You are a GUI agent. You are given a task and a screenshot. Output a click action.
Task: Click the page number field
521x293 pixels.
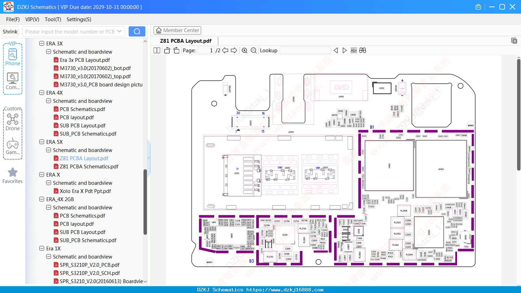click(206, 50)
